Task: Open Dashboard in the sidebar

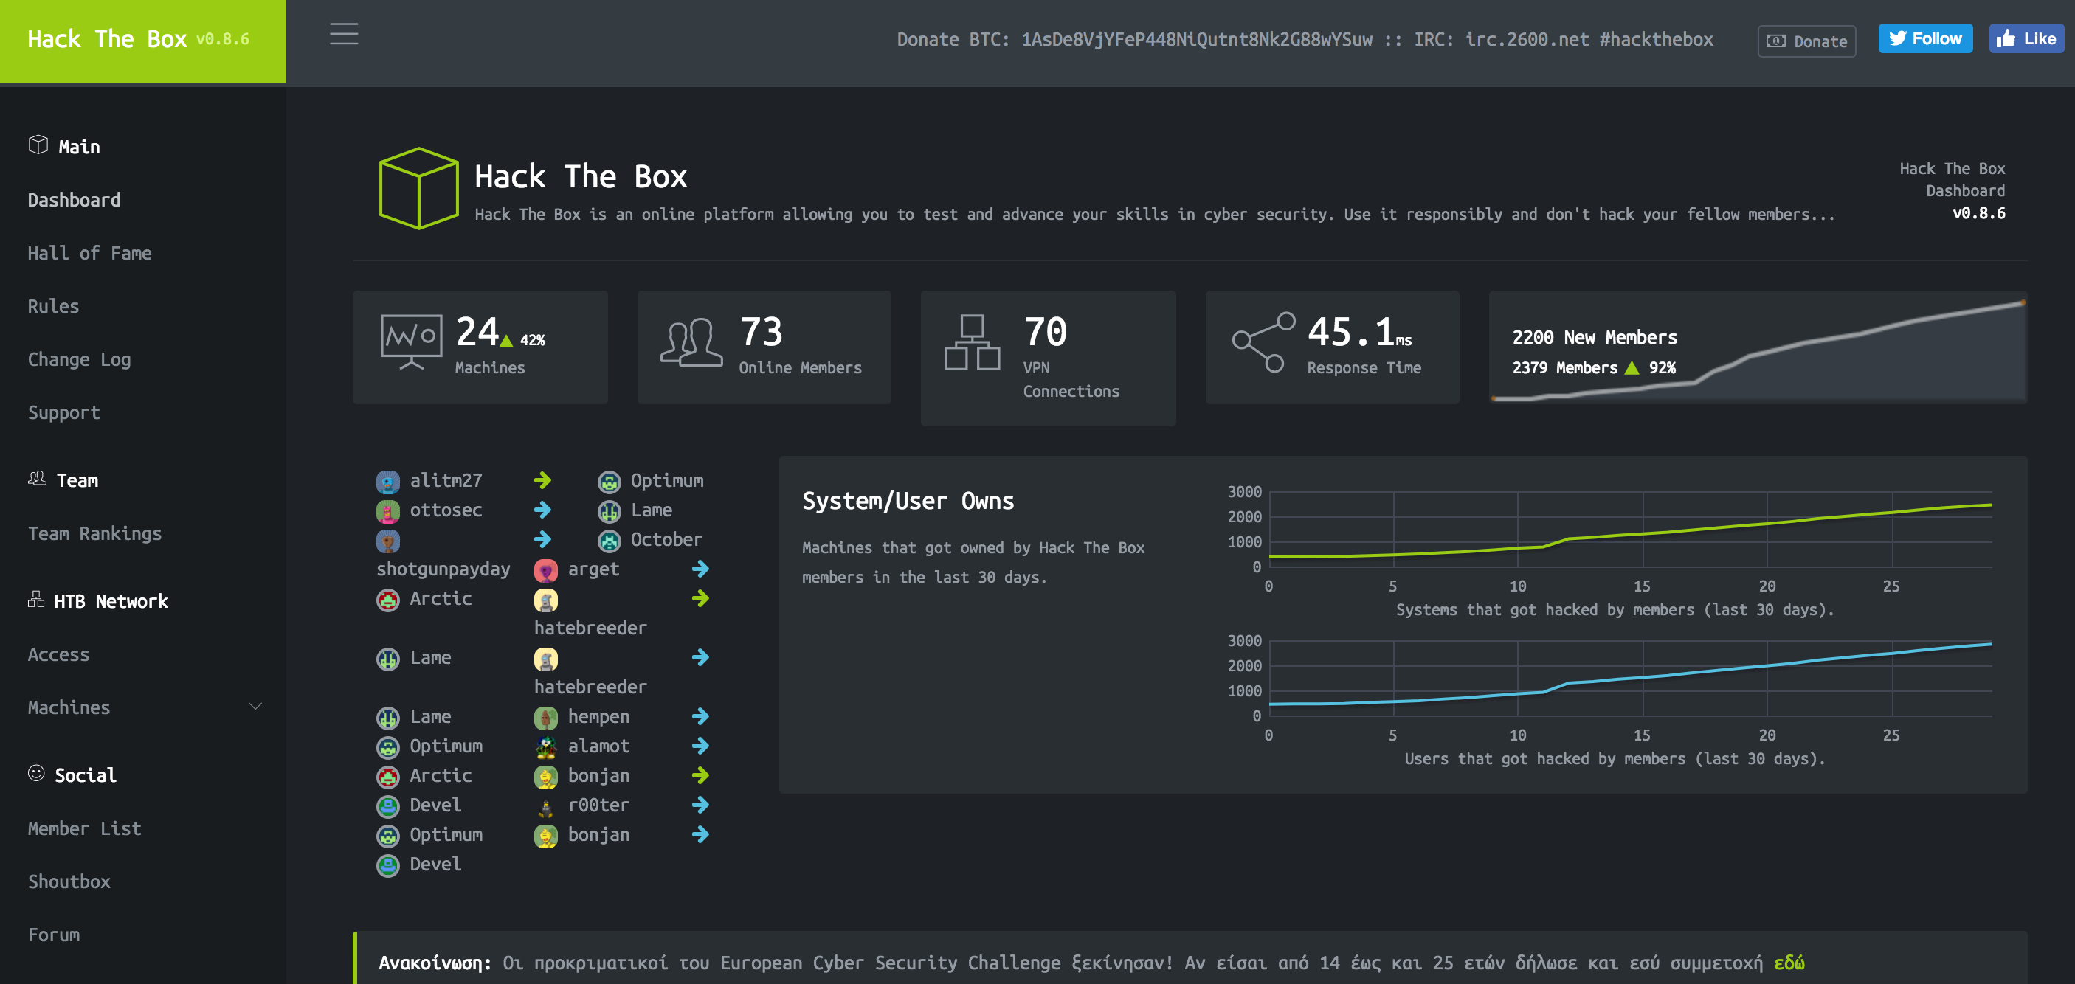Action: tap(74, 200)
